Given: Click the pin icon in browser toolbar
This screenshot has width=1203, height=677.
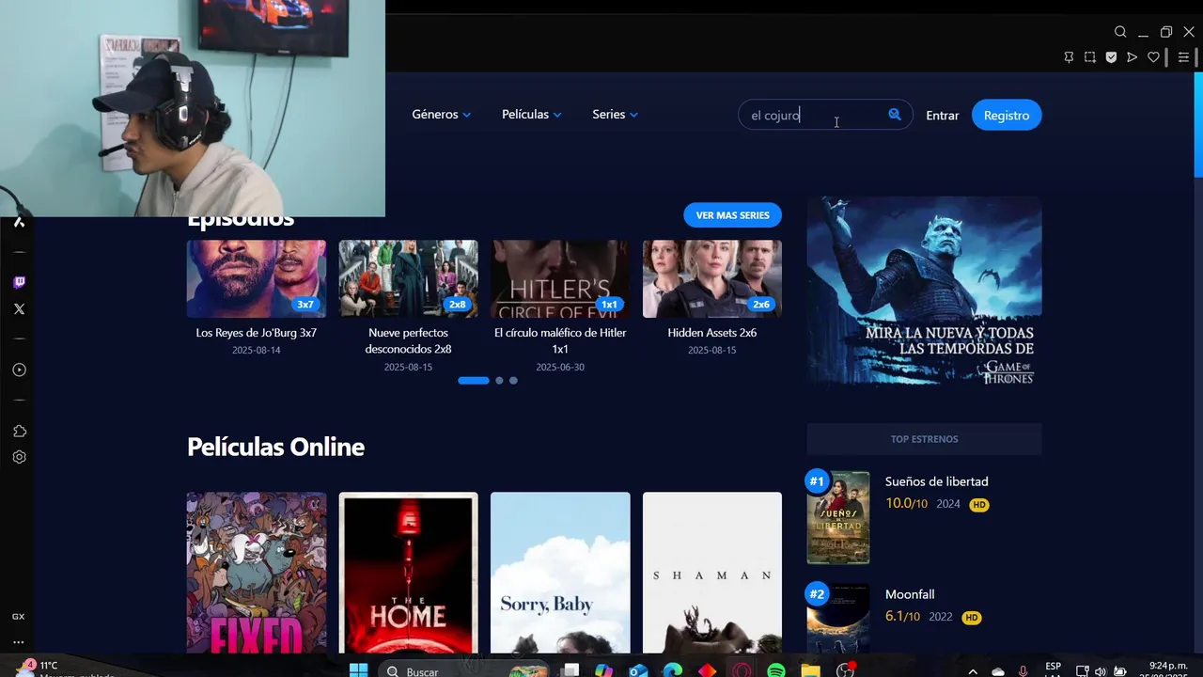Looking at the screenshot, I should click(1069, 57).
